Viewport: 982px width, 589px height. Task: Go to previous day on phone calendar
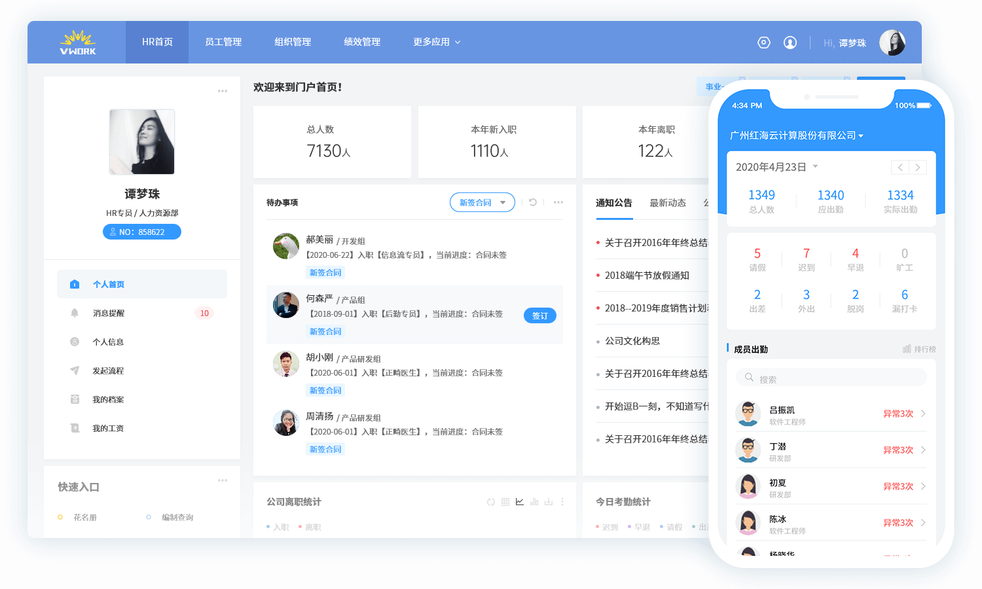pos(900,168)
